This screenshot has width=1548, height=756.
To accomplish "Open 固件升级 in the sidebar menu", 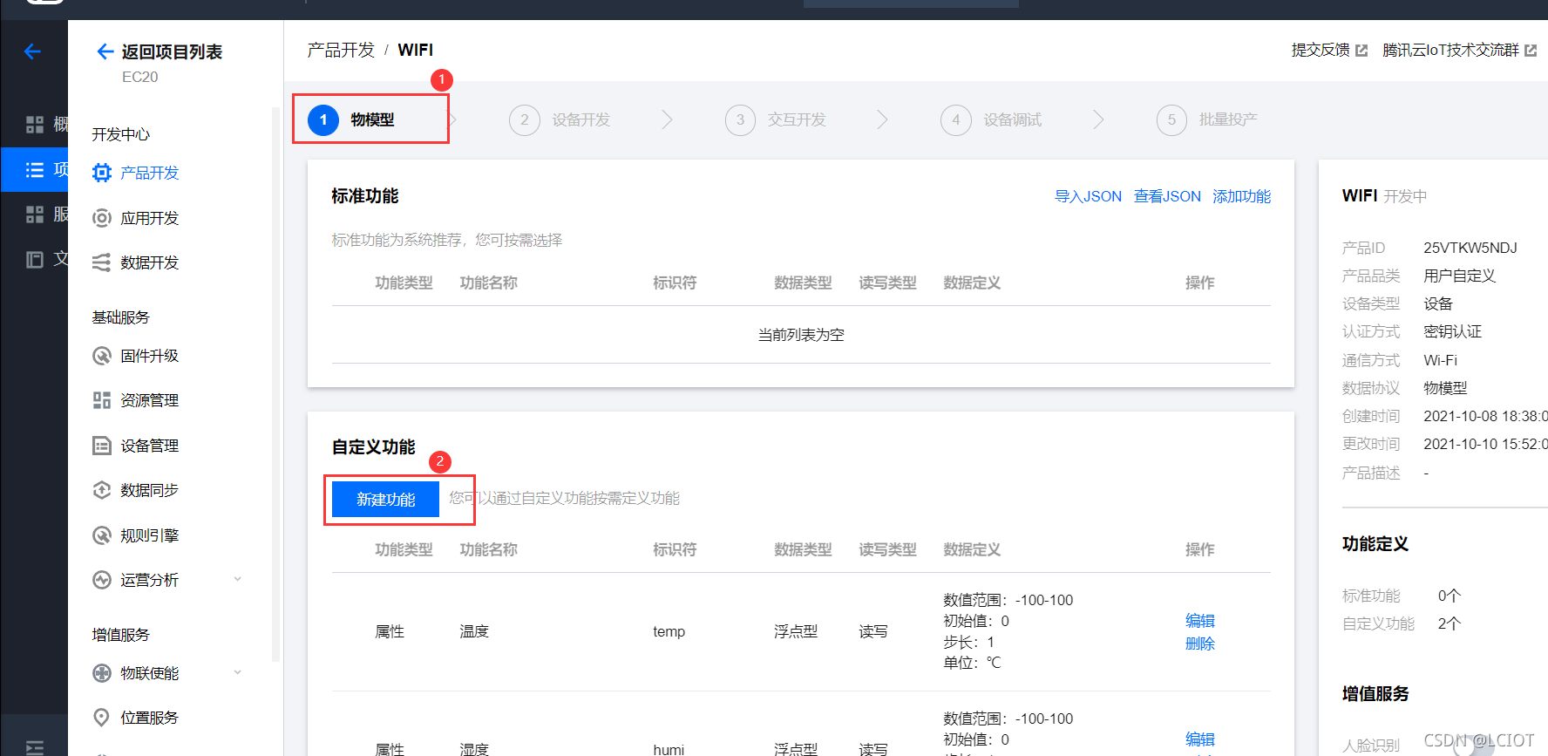I will [x=150, y=356].
